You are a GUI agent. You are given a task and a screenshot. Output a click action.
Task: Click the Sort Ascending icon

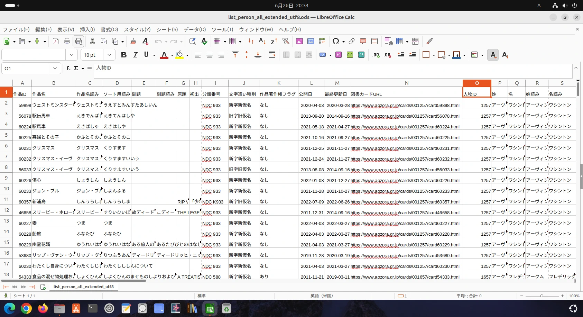(262, 42)
